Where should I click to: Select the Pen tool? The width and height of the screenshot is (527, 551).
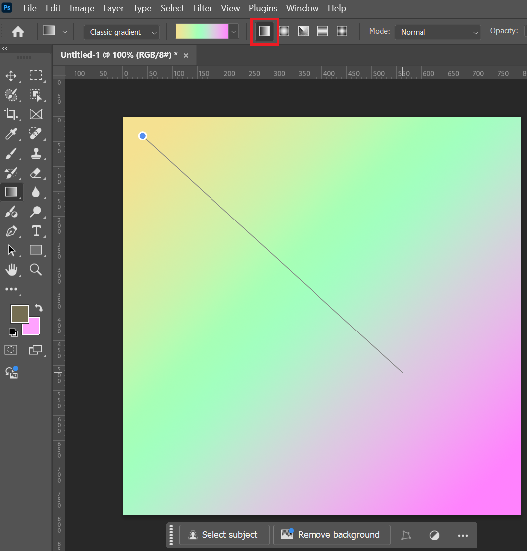point(11,231)
